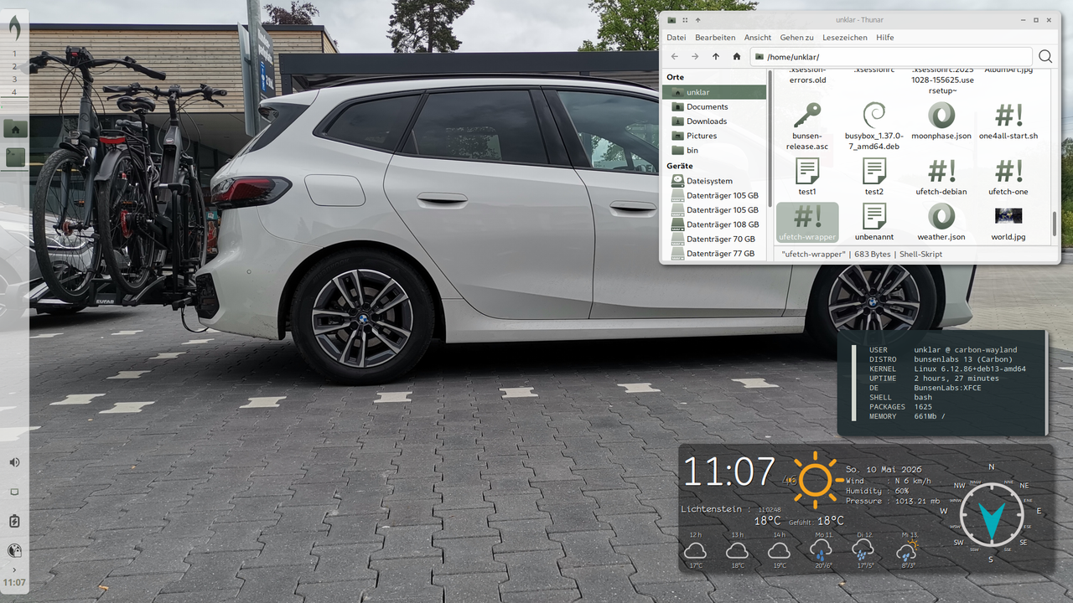
Task: Click the display icon in the panel tray
Action: click(x=14, y=492)
